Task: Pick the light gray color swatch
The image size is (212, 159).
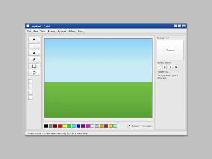Action: coord(97,126)
